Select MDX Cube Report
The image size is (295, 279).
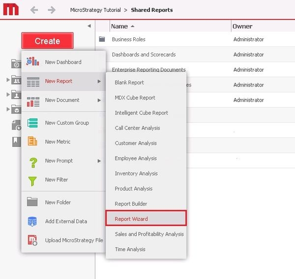[146, 98]
